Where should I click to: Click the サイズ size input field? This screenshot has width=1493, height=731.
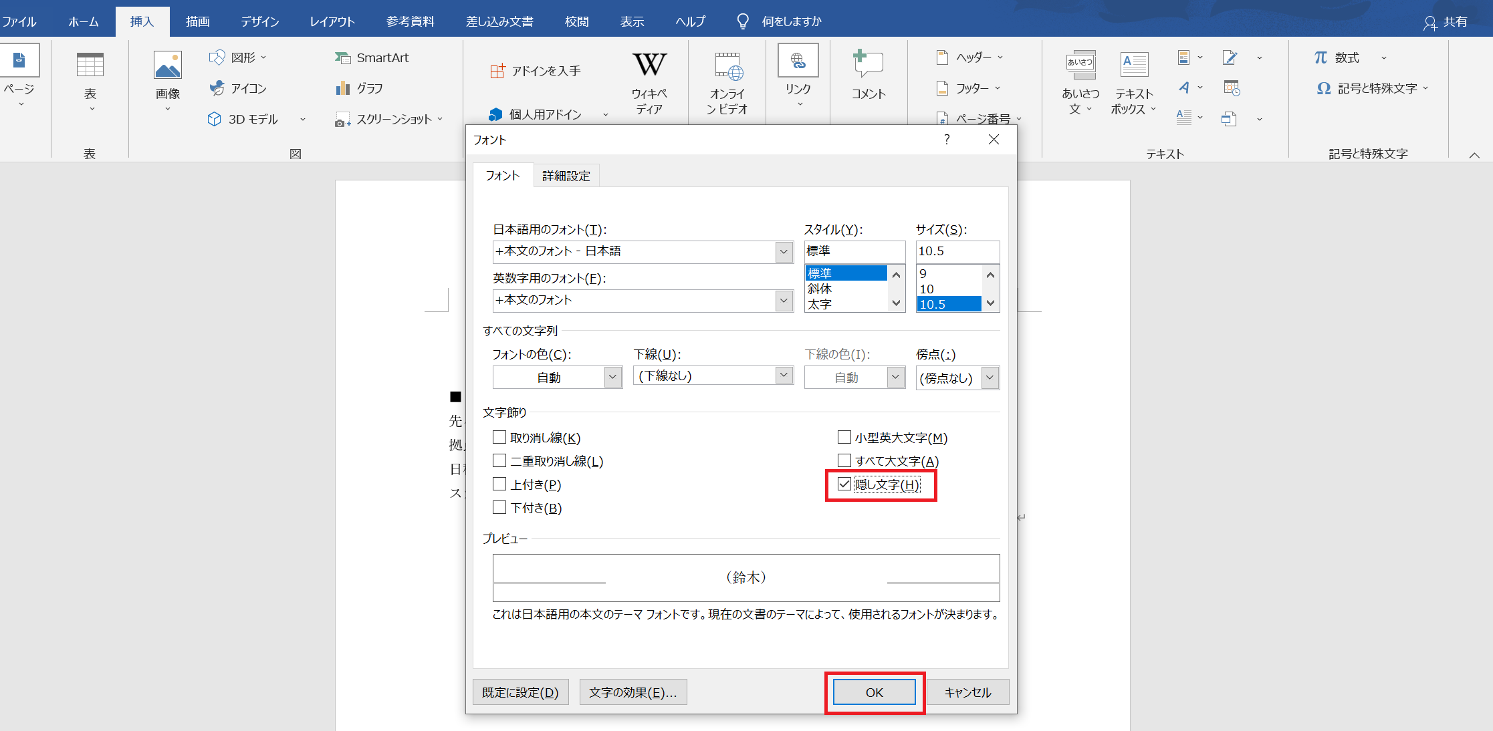point(957,251)
